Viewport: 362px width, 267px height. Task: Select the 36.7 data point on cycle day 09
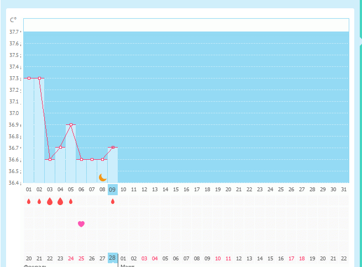[x=113, y=148]
